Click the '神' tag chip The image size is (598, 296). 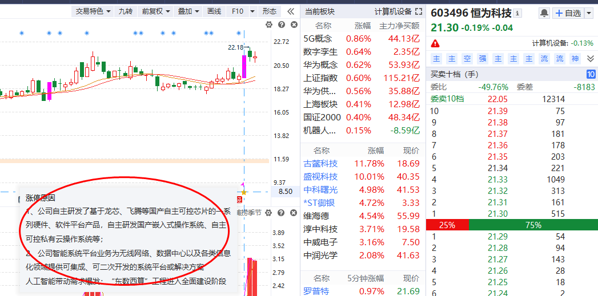coord(575,59)
